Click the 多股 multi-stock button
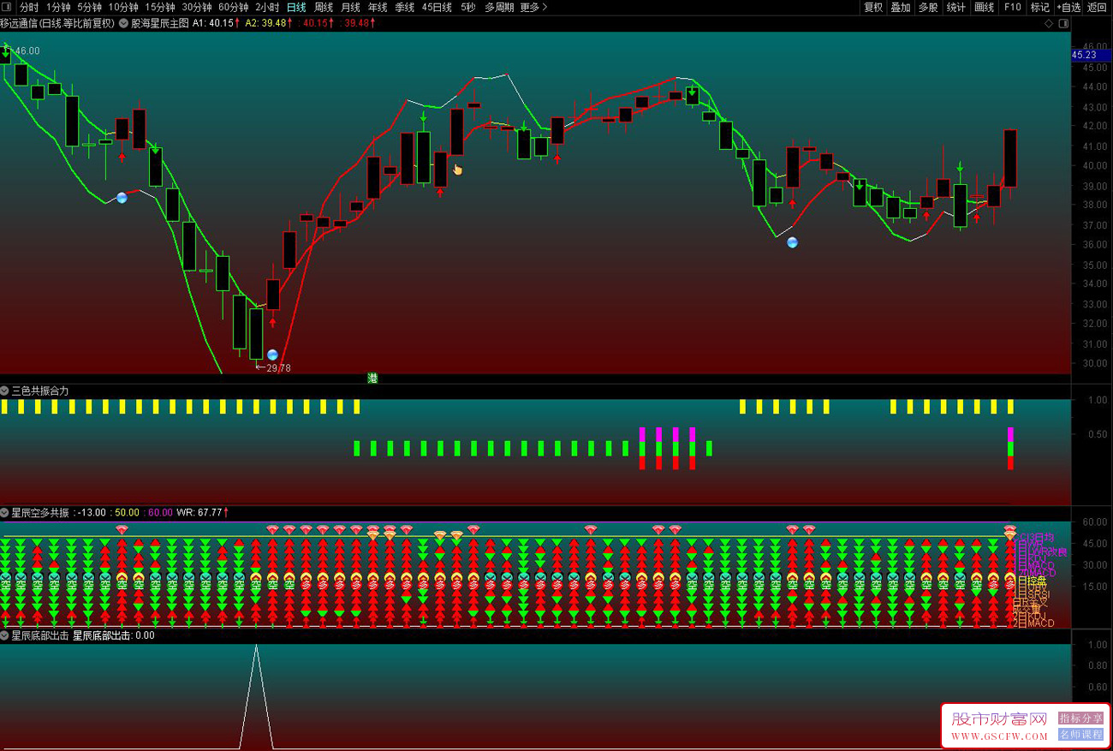Screen dimensions: 1113x751 click(928, 7)
